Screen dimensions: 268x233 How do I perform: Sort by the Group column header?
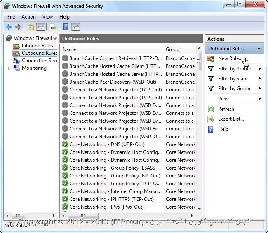pos(179,49)
